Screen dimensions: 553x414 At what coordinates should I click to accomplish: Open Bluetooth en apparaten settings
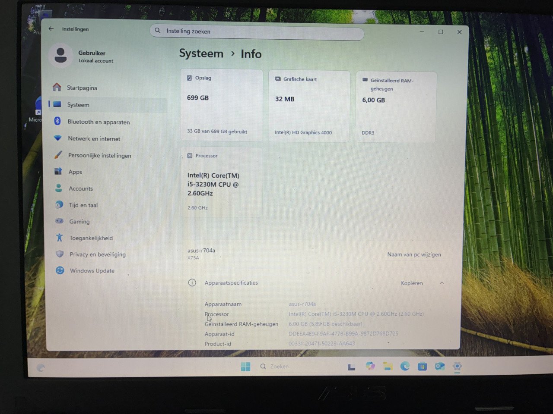point(98,122)
